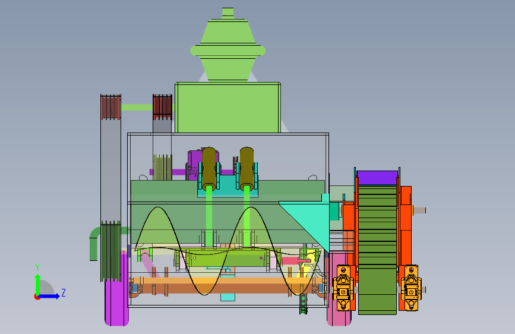Select the right yellow-orange bearing block

click(411, 288)
